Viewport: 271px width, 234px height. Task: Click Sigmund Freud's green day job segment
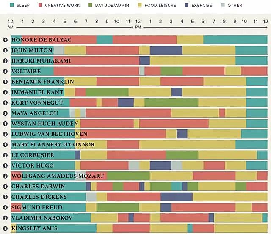[x=118, y=207]
